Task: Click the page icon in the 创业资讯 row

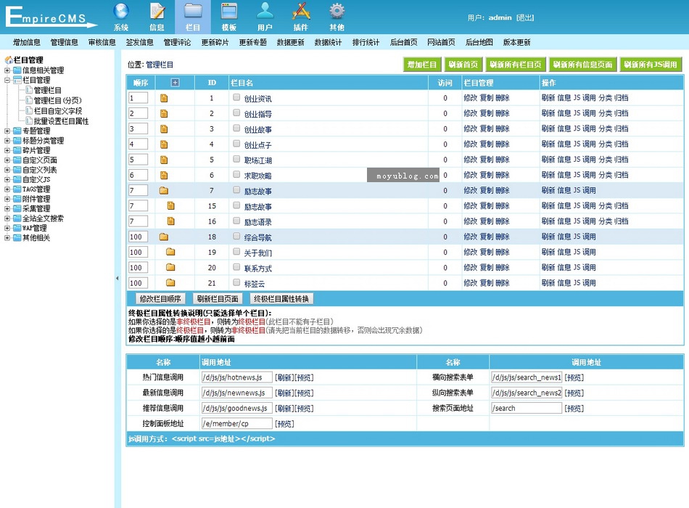Action: point(164,98)
